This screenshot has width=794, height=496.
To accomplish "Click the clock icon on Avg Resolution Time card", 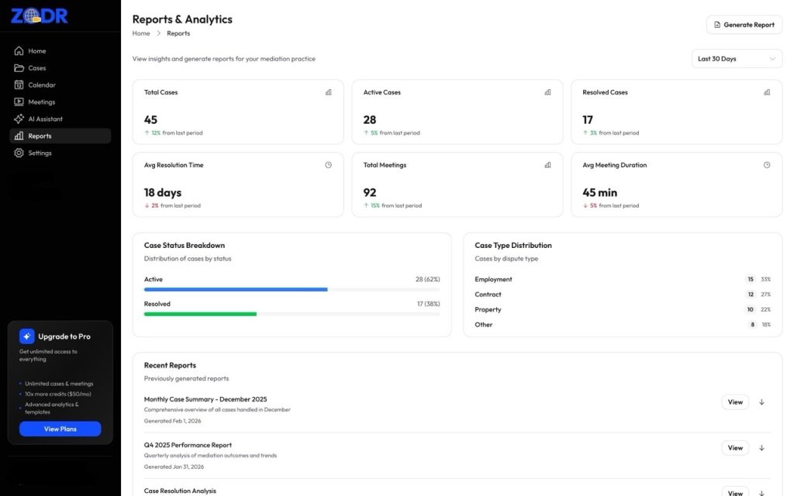I will [329, 164].
